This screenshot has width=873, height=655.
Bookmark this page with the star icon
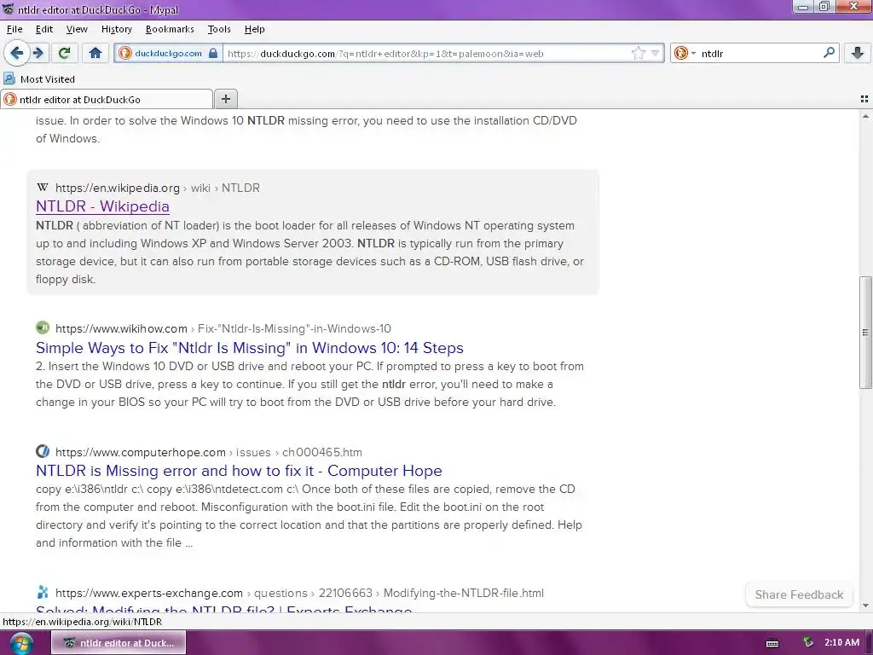pyautogui.click(x=638, y=54)
